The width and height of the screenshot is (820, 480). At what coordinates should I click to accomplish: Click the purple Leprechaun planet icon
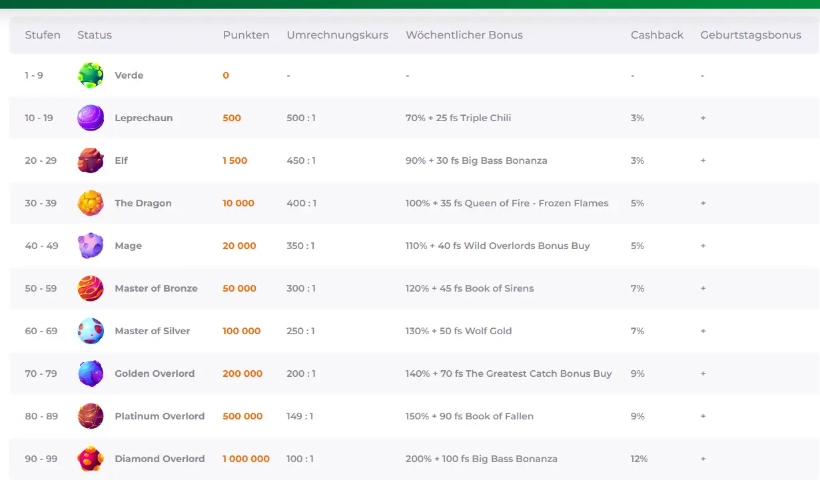tap(91, 118)
